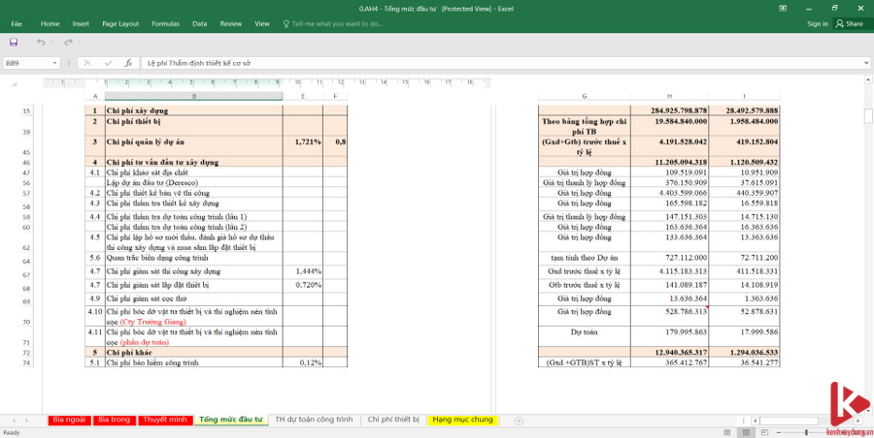The width and height of the screenshot is (874, 438).
Task: Click the Share button
Action: 850,23
